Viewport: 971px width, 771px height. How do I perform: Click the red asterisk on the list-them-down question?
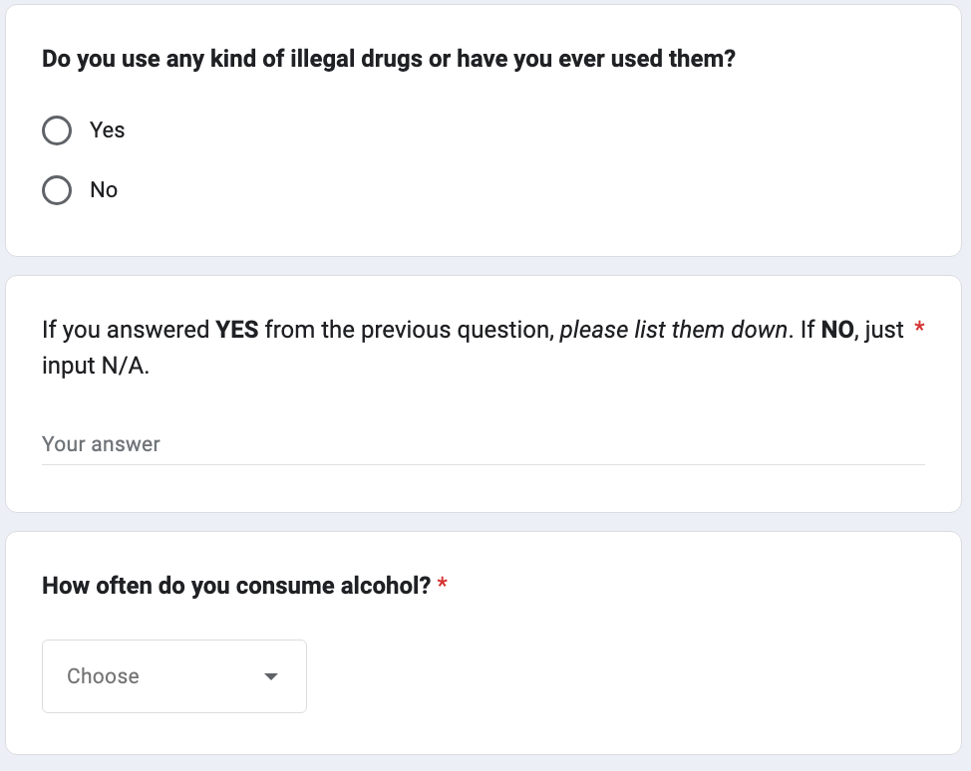tap(919, 330)
